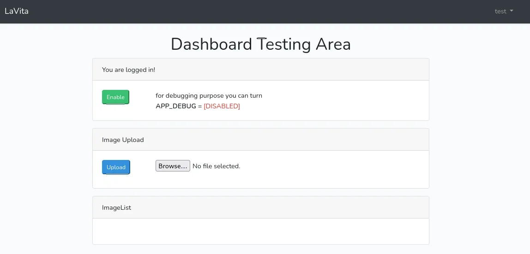
Task: Click the word 'Testing' in the title
Action: (x=284, y=44)
